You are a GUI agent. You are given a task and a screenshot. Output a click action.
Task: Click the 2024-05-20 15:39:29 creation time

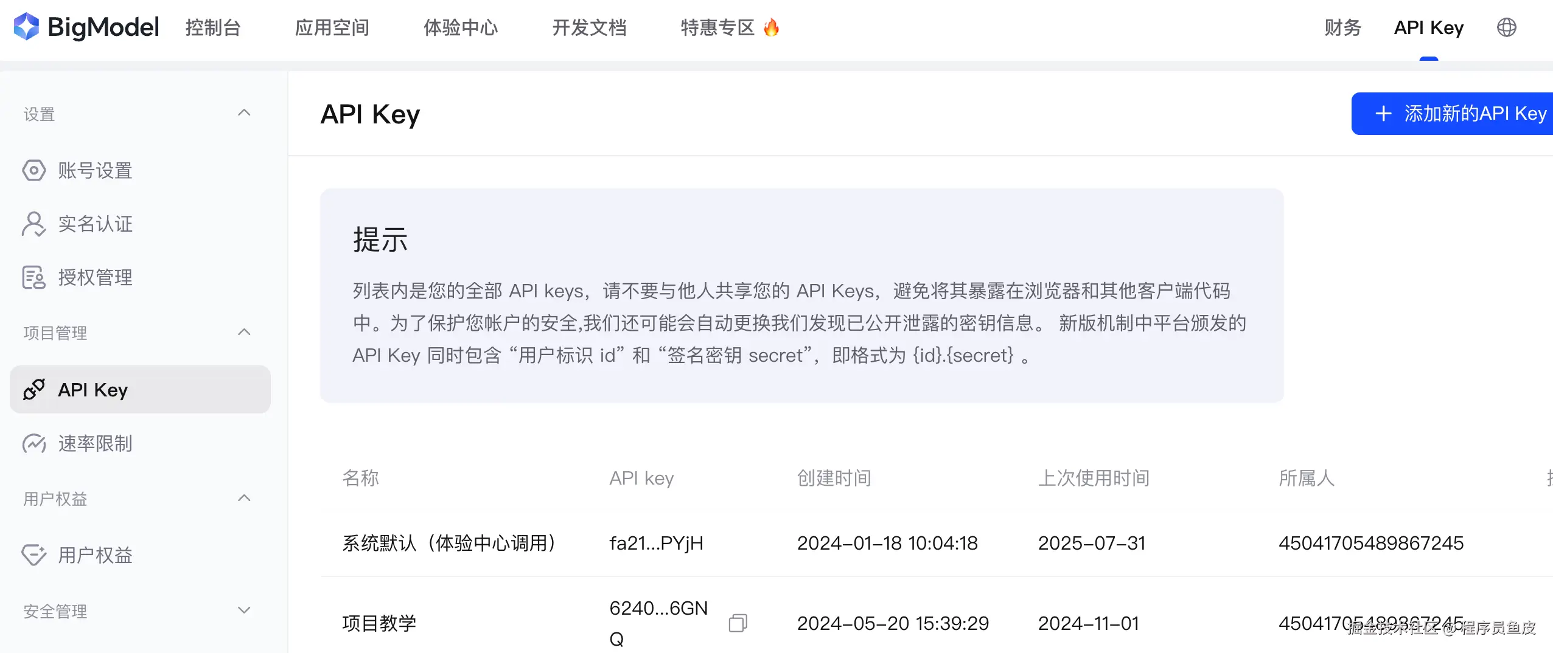[893, 623]
